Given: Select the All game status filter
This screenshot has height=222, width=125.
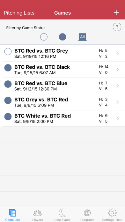Looking at the screenshot, I should [x=82, y=37].
